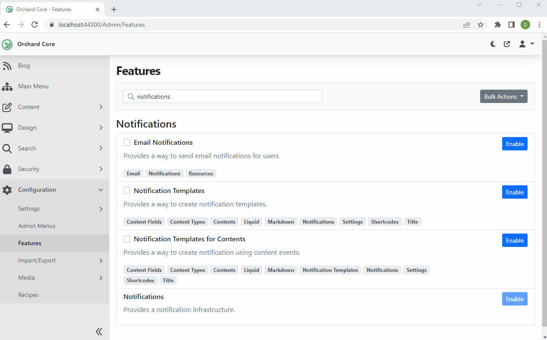
Task: Click the Main Menu sitemap icon
Action: (7, 86)
